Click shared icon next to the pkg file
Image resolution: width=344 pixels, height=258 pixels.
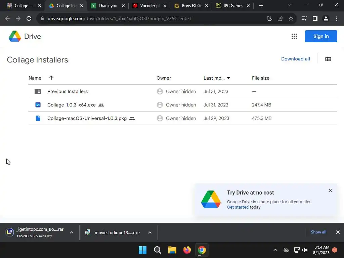132,119
